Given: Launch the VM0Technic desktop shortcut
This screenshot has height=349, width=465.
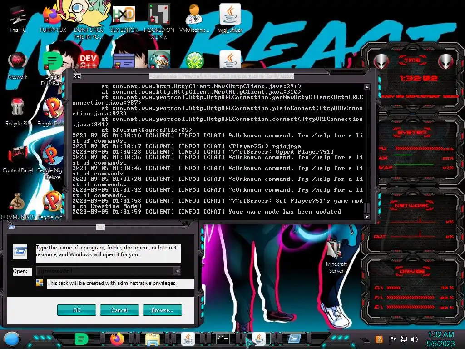Looking at the screenshot, I should coord(194,18).
